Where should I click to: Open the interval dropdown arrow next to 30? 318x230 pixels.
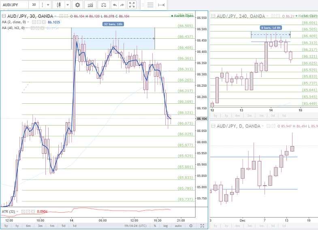click(x=48, y=5)
